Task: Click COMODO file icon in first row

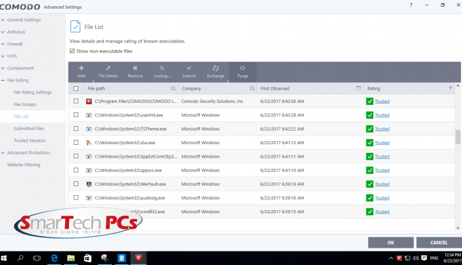Action: click(x=89, y=102)
